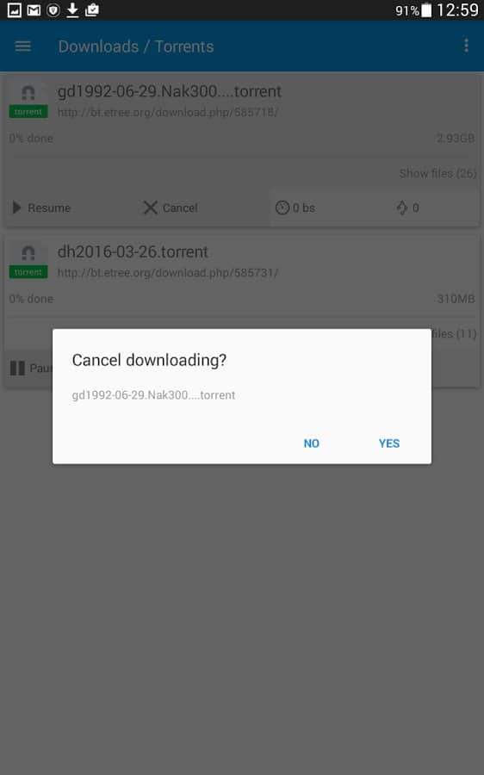
Task: Tap the Gmail notification icon in status bar
Action: (34, 9)
